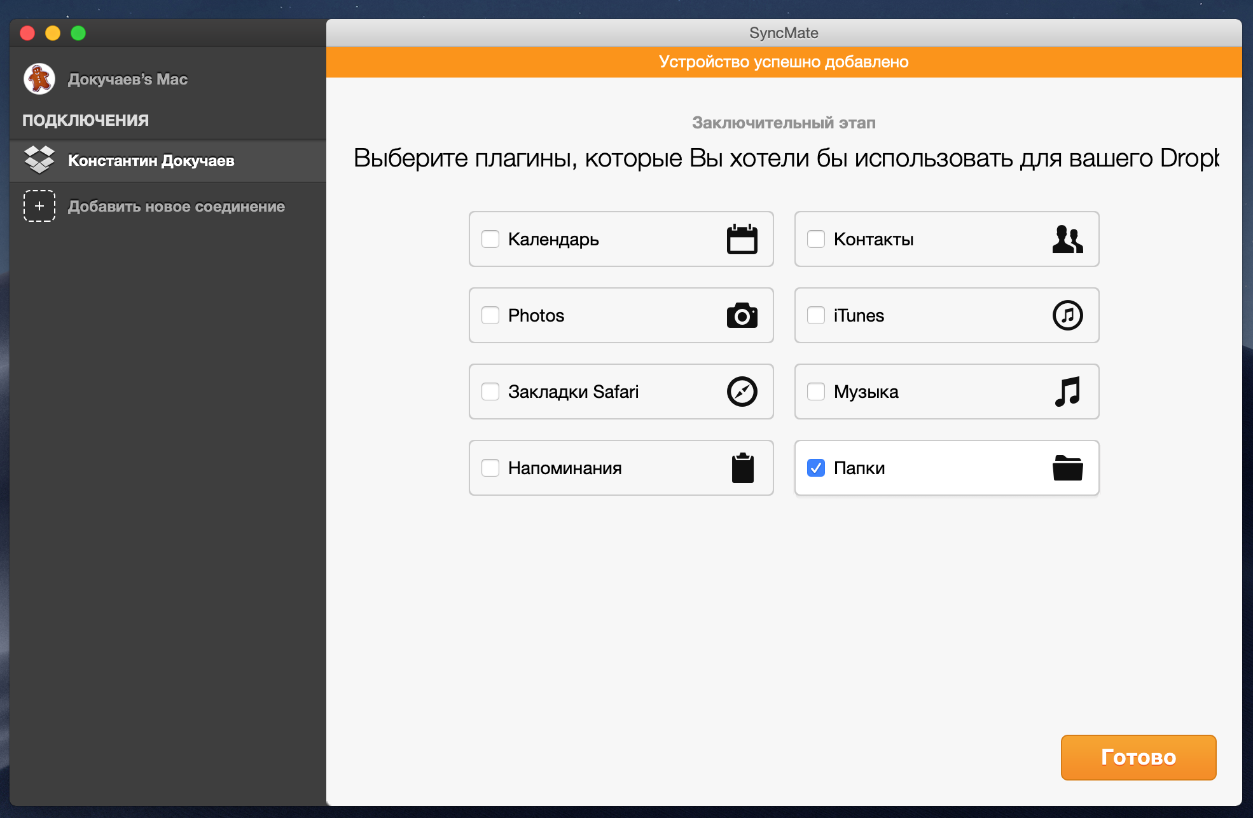Click the Safari compass icon

pyautogui.click(x=742, y=392)
